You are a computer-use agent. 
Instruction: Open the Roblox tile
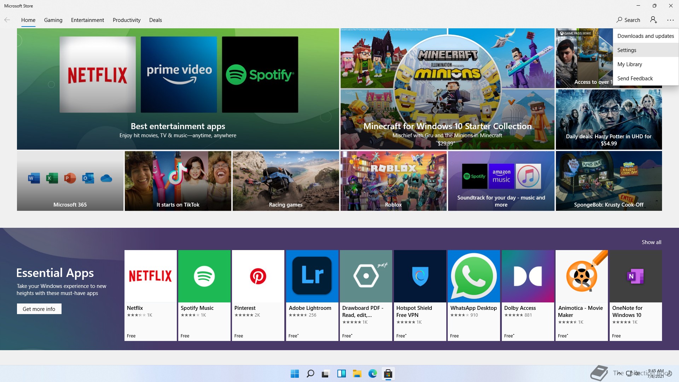(394, 181)
